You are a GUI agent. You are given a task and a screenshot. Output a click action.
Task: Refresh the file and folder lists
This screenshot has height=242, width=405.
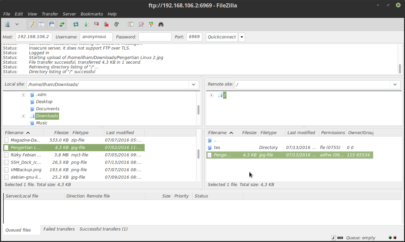pyautogui.click(x=76, y=24)
